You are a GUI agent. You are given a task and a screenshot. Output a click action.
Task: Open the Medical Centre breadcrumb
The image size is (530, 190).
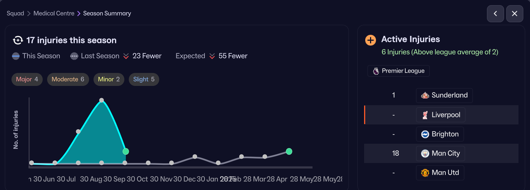point(54,13)
